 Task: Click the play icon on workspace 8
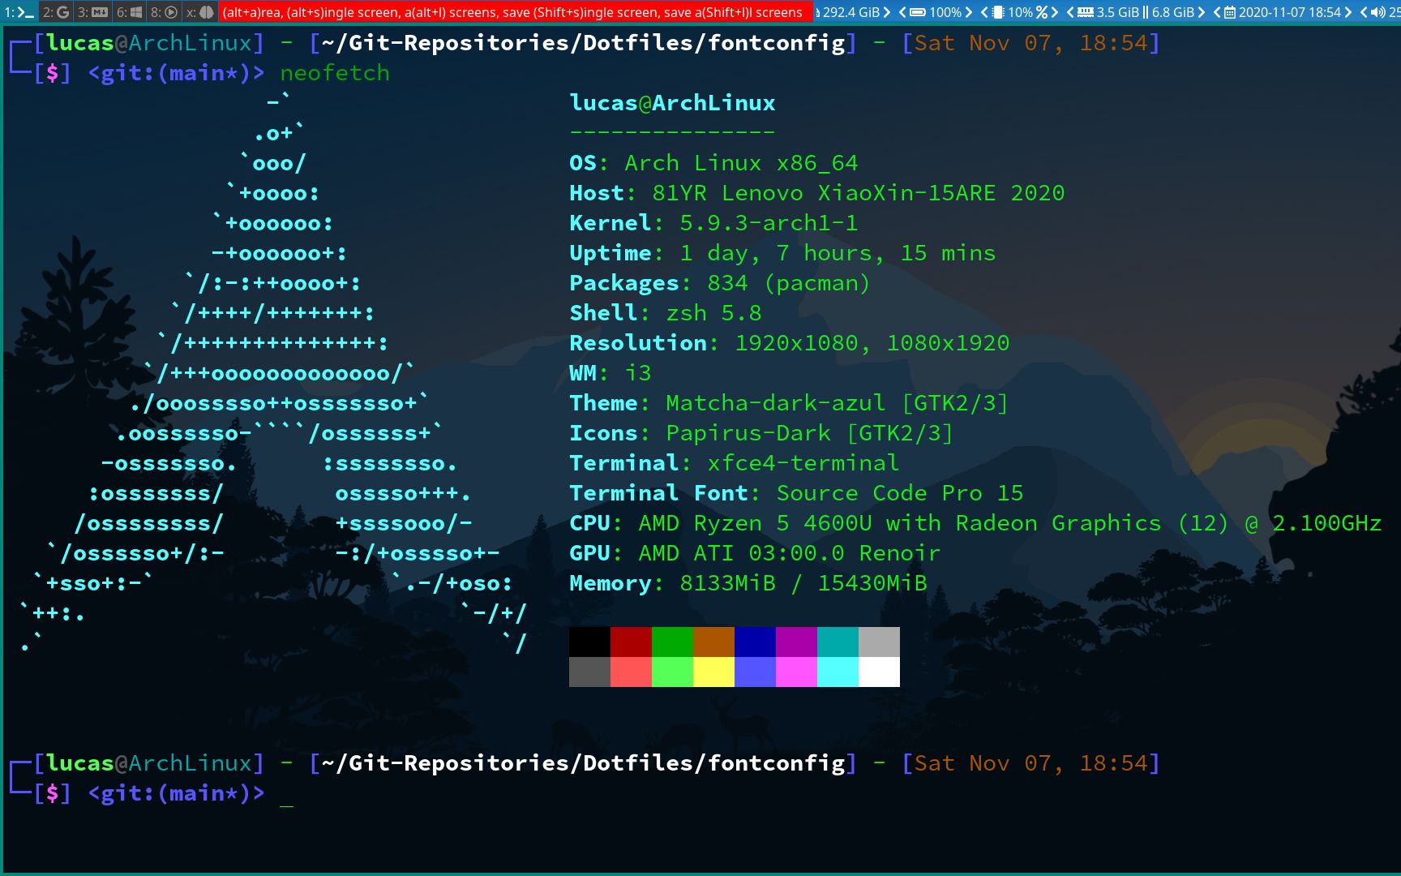point(170,12)
